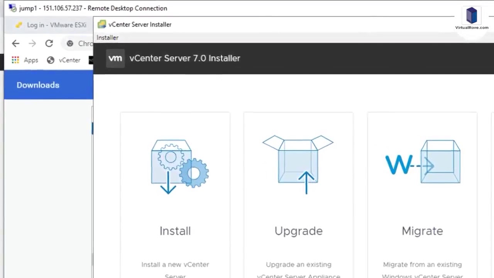This screenshot has height=278, width=494.
Task: Open the Installer menu
Action: tap(107, 37)
